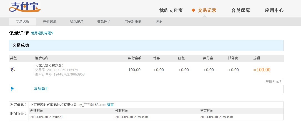
Task: Open the 记账 tab
Action: point(158,22)
